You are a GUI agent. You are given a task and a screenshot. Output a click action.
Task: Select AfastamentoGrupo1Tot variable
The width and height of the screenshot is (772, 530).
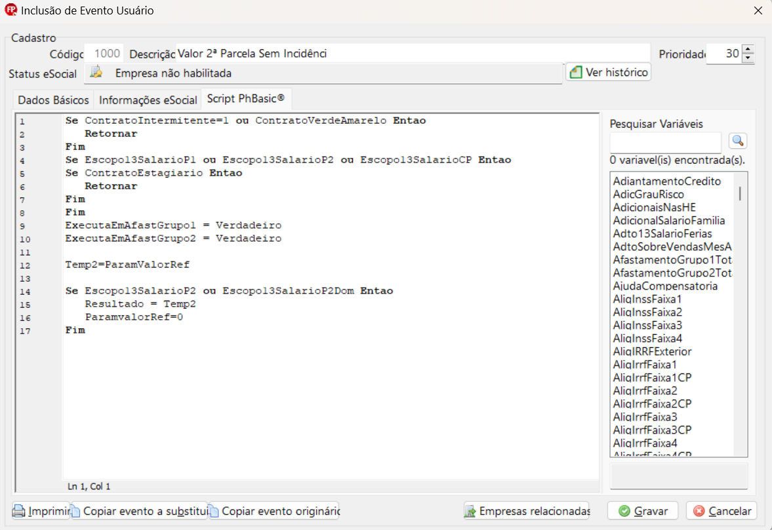[x=672, y=259]
